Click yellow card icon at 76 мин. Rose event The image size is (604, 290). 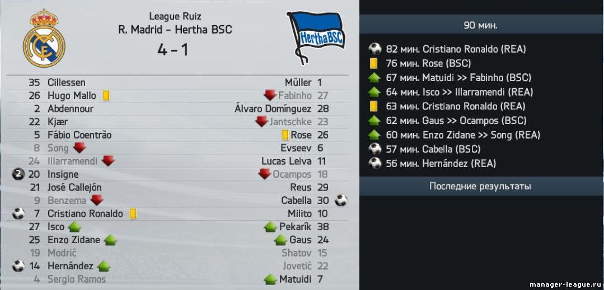373,63
